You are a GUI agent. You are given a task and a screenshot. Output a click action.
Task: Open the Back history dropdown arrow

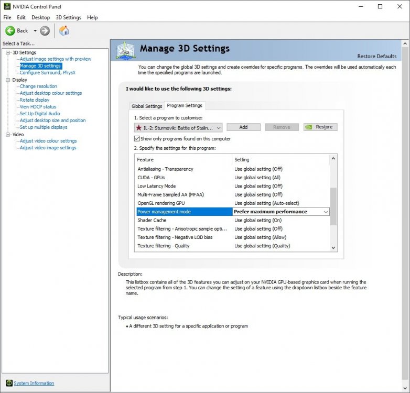35,31
